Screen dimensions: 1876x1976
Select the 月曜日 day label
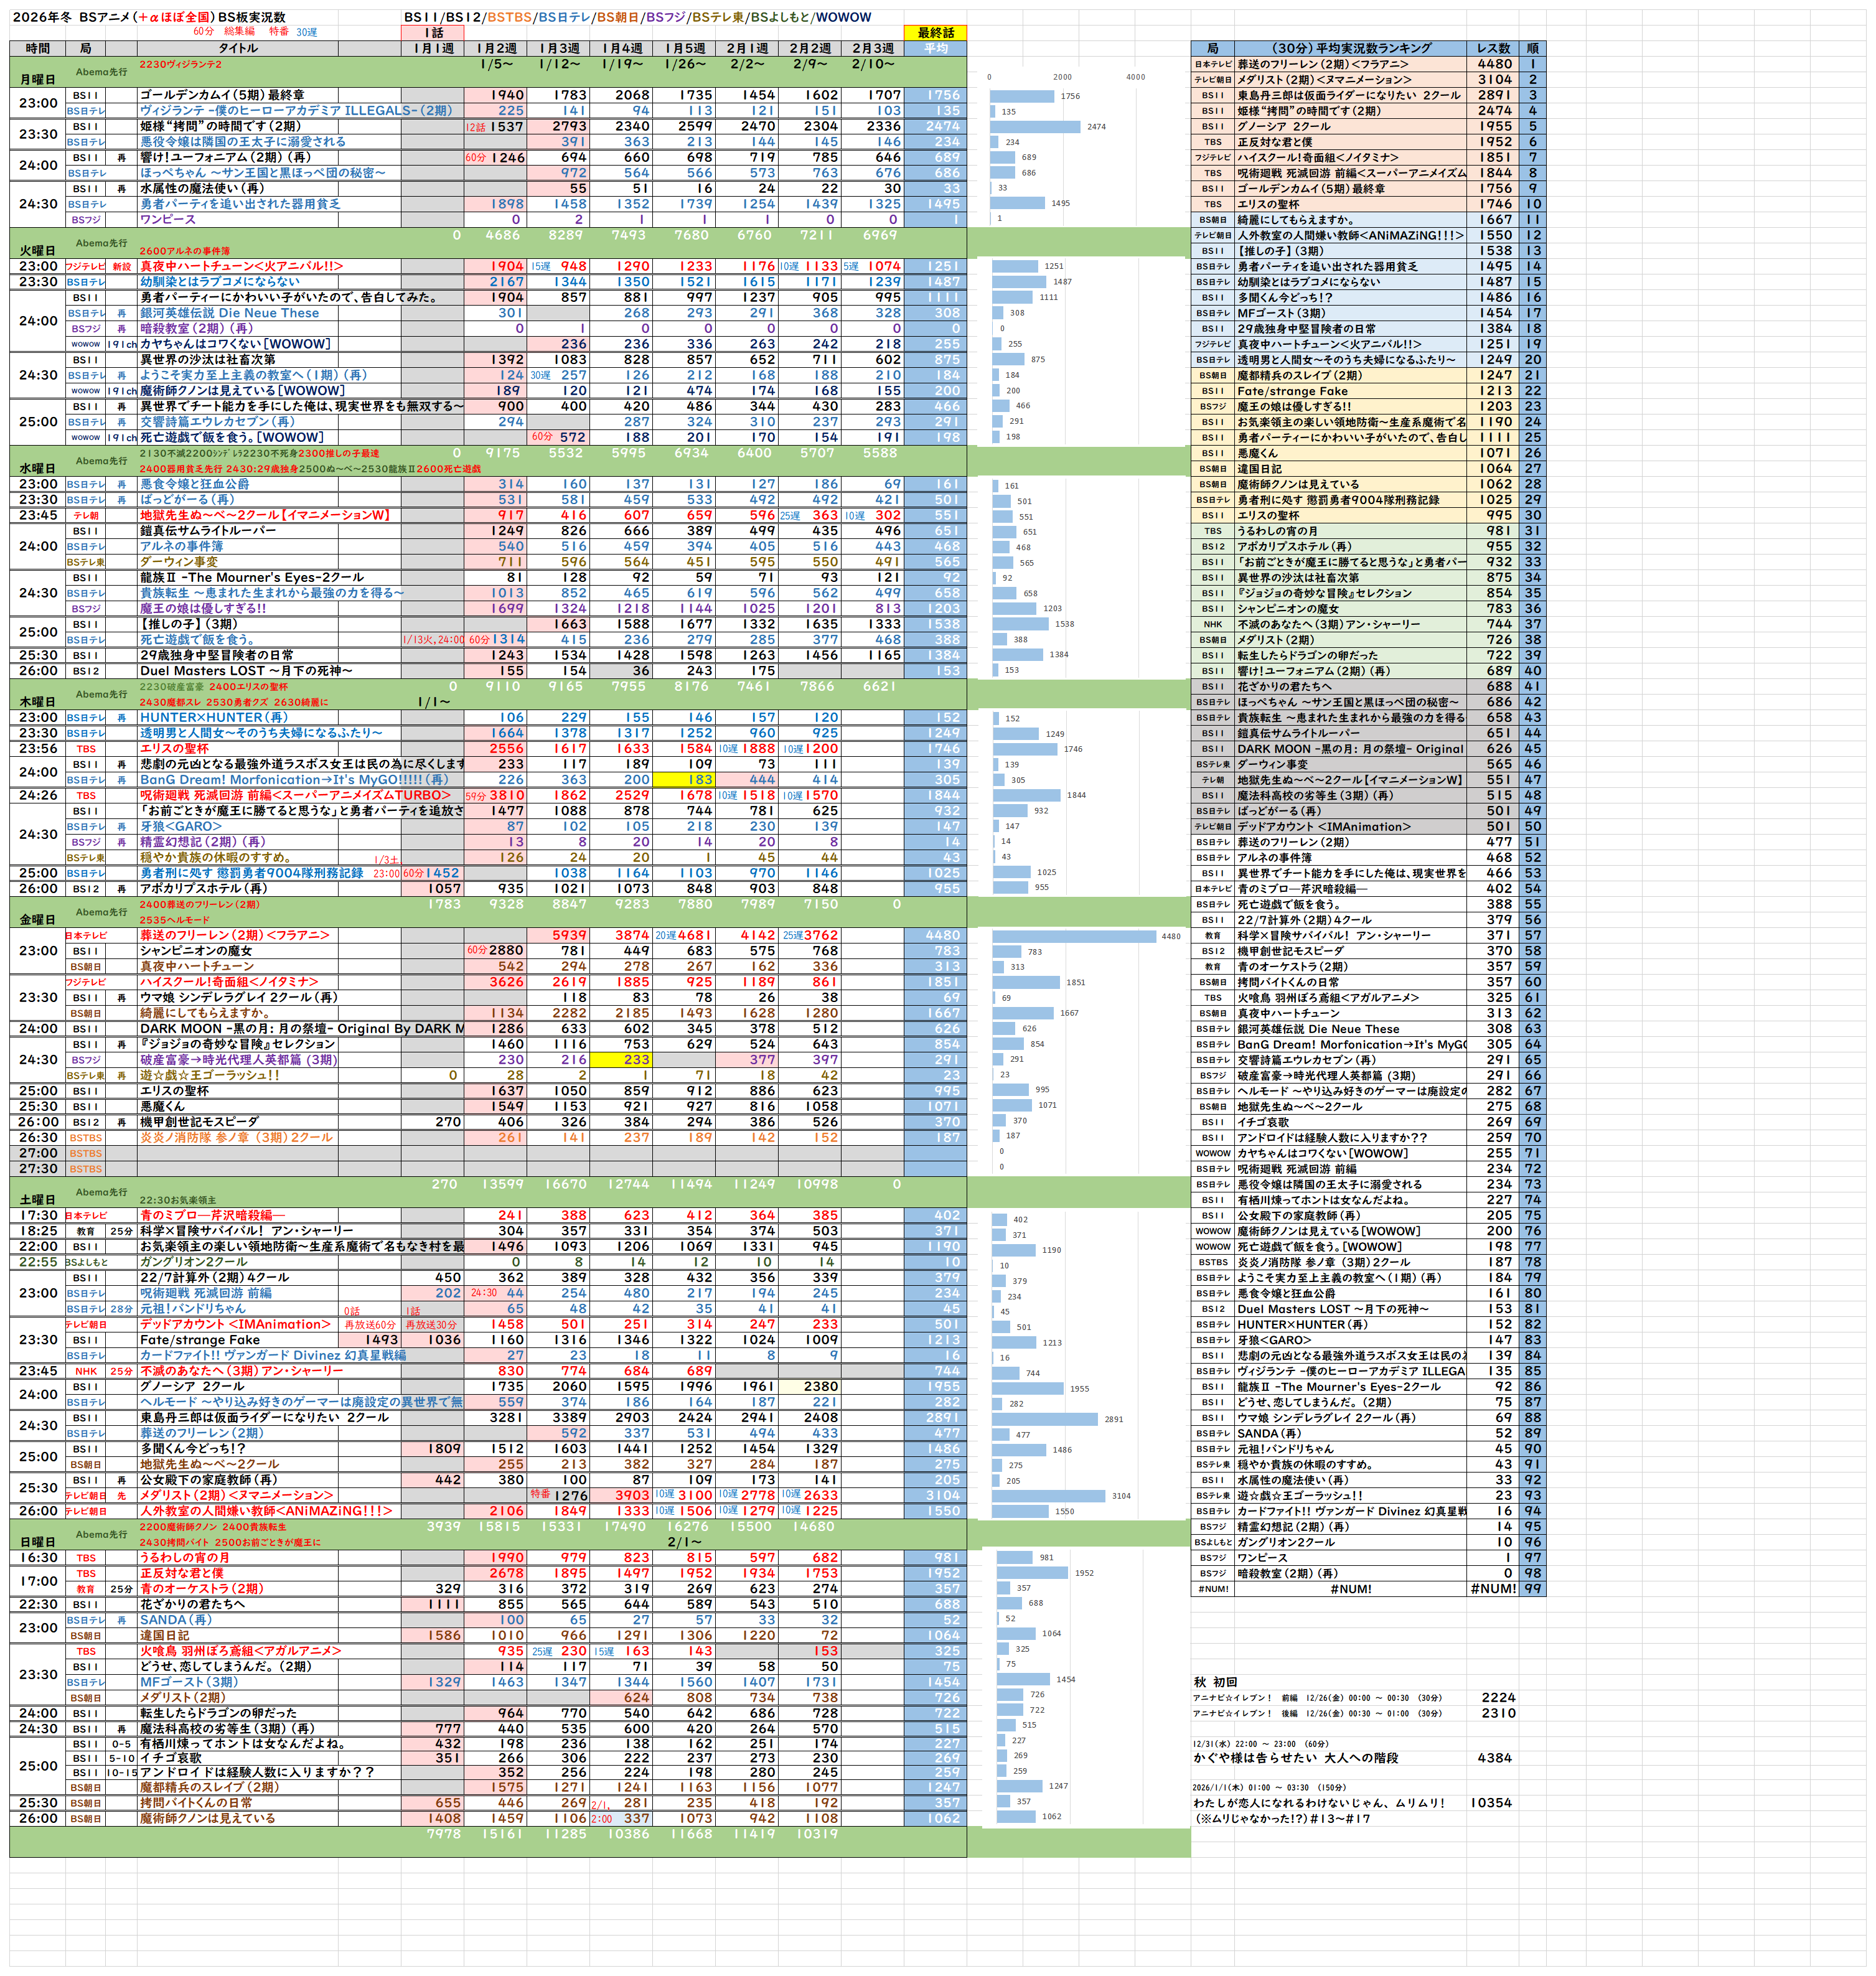coord(38,79)
